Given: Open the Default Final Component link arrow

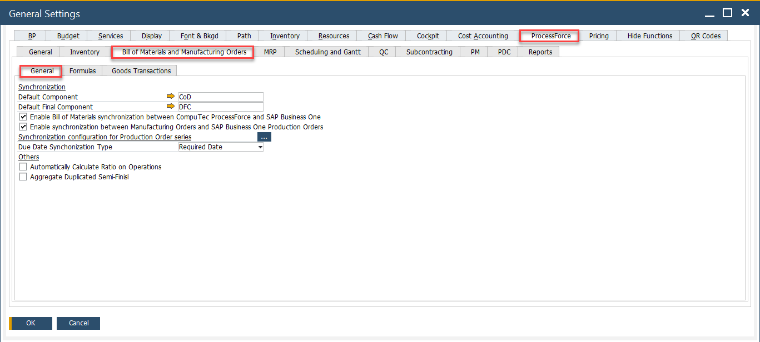Looking at the screenshot, I should (x=170, y=106).
